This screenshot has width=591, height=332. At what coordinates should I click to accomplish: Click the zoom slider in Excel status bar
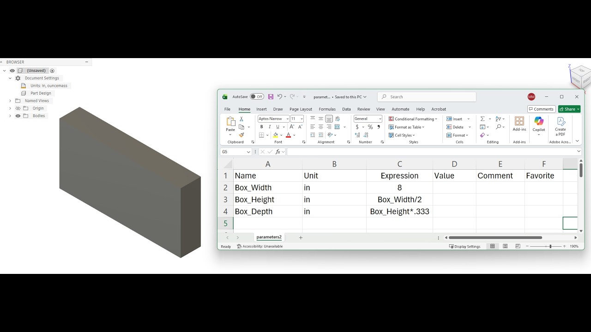(550, 246)
